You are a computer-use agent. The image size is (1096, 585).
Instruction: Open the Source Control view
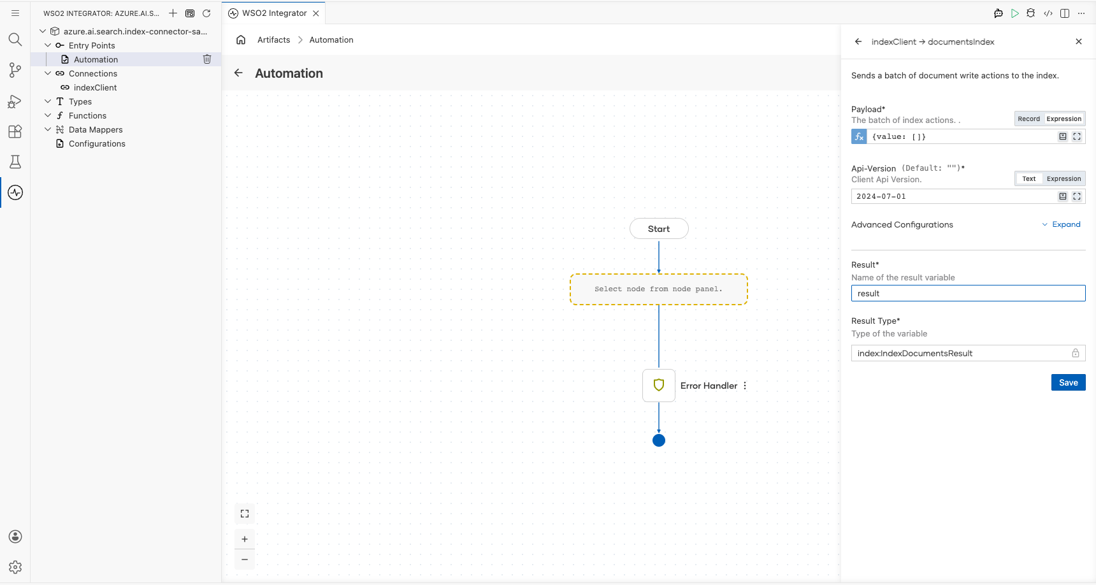point(15,70)
